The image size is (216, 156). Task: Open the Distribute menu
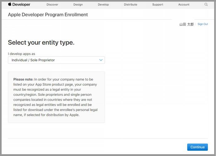pos(131,5)
